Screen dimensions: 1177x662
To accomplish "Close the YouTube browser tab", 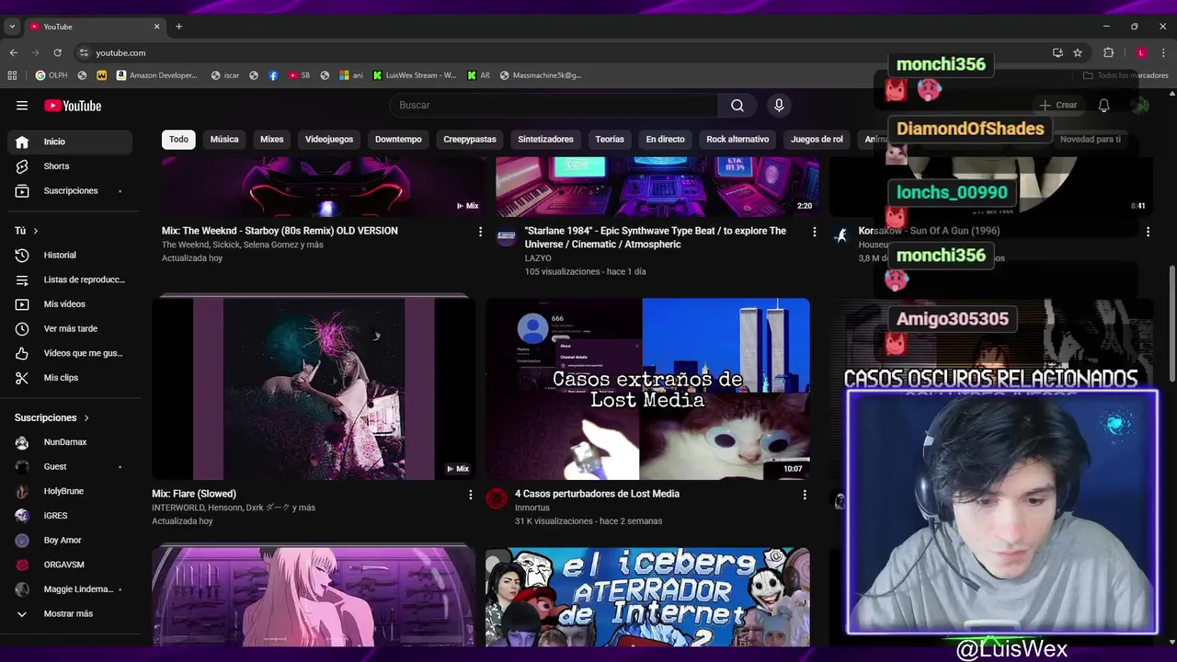I will click(x=156, y=27).
